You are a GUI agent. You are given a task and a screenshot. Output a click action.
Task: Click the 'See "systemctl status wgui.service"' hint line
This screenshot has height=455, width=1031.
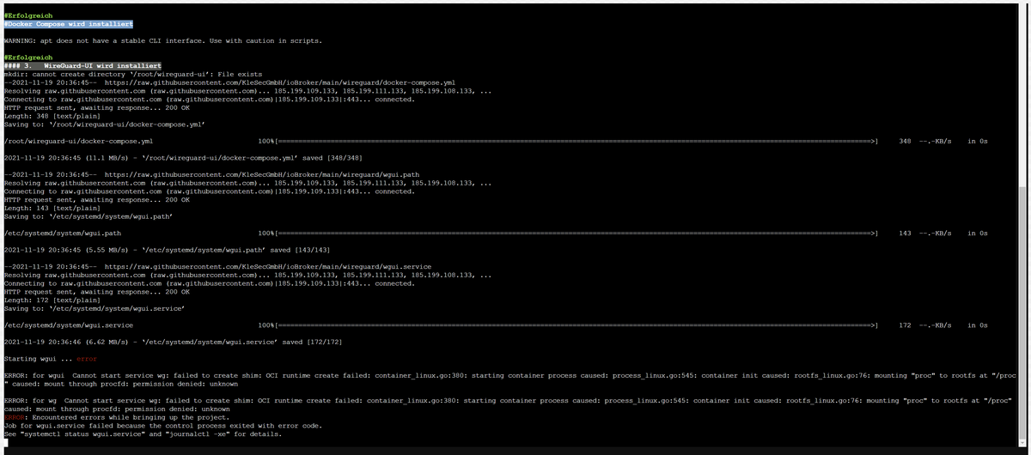143,434
